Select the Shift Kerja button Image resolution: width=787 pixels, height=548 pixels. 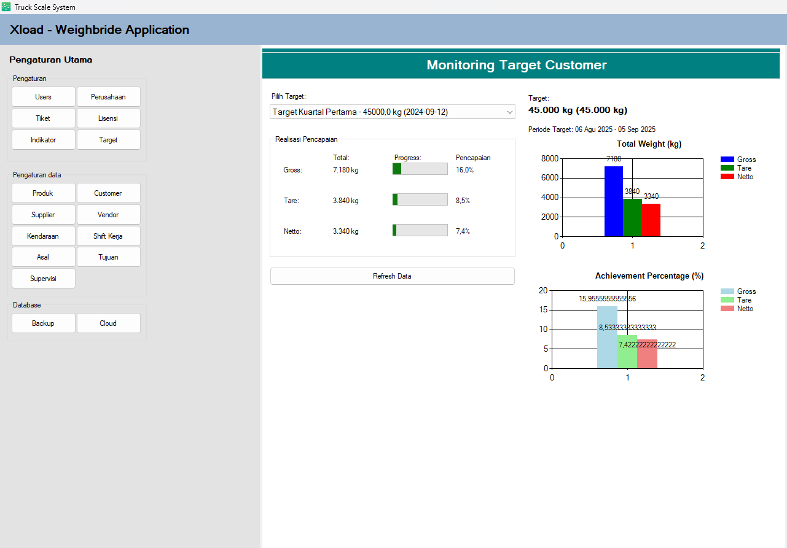(108, 236)
